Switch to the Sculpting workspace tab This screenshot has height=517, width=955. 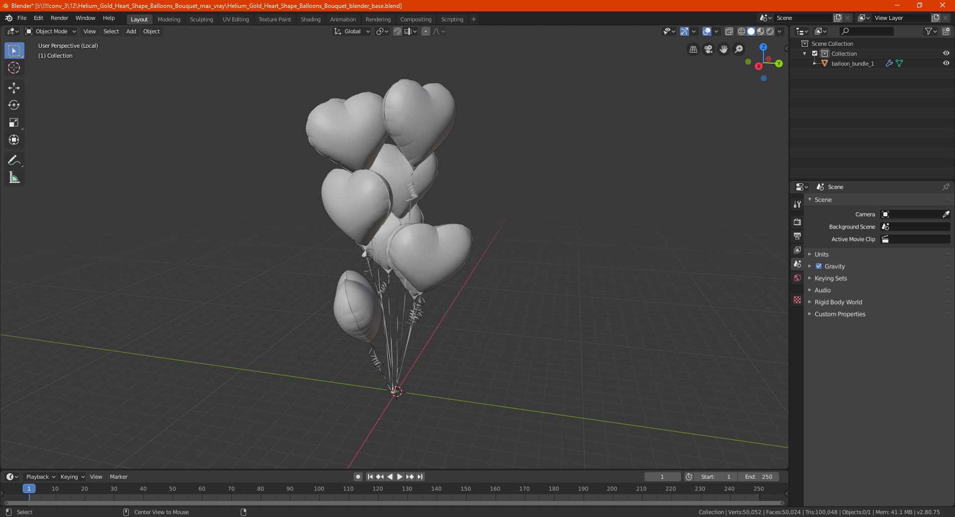point(201,19)
